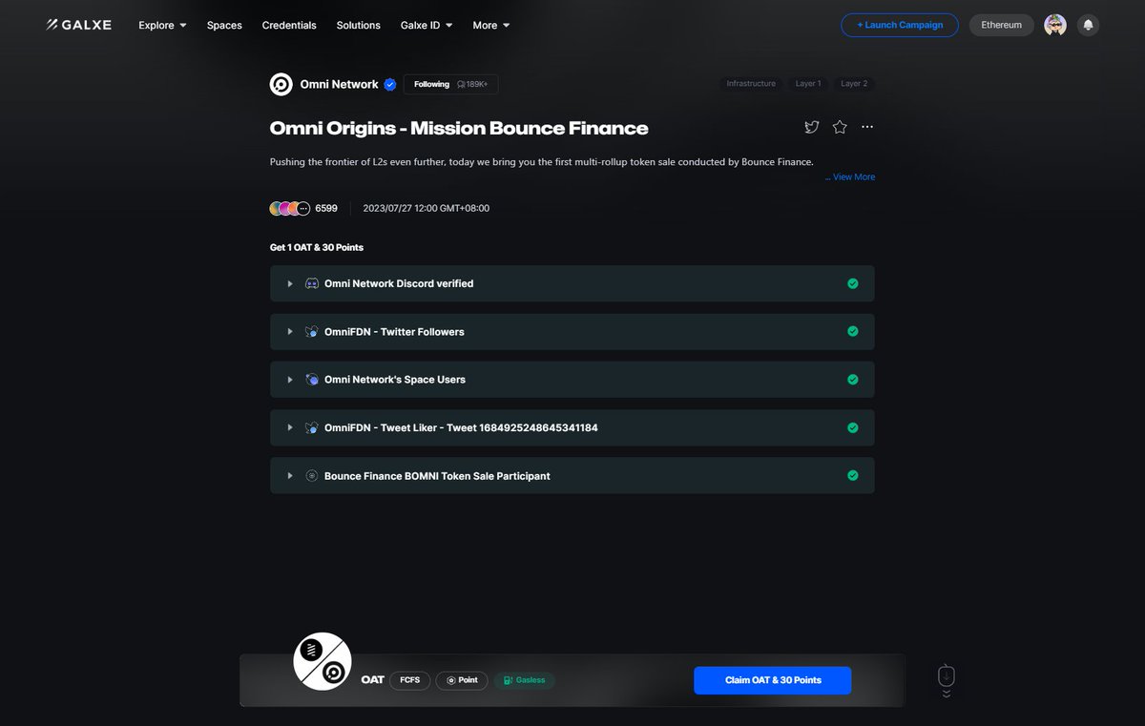The height and width of the screenshot is (726, 1145).
Task: Click Claim OAT & 30 Points
Action: 773,680
